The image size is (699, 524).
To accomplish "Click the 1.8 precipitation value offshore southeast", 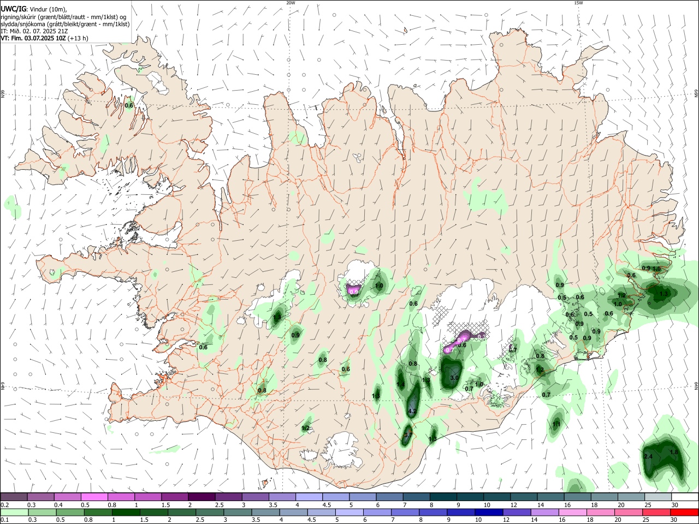I will point(674,452).
